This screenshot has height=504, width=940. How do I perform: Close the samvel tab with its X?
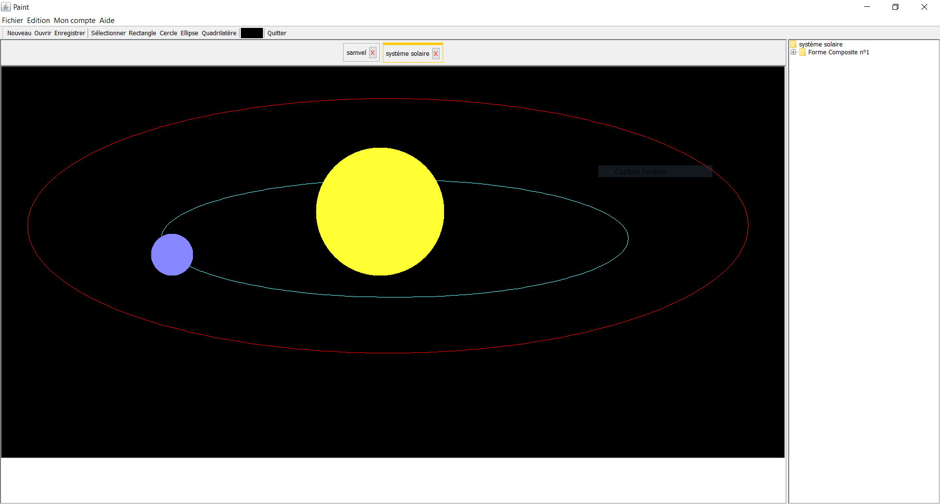(373, 53)
